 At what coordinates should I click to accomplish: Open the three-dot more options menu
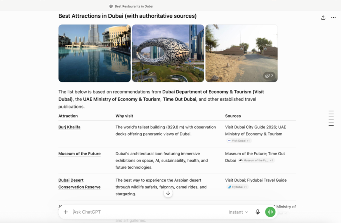tap(334, 18)
